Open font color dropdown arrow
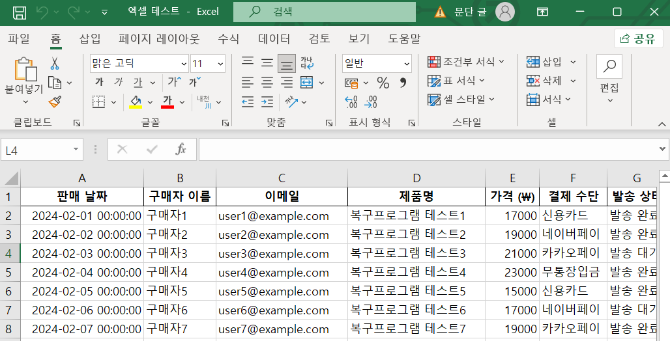 (x=182, y=102)
